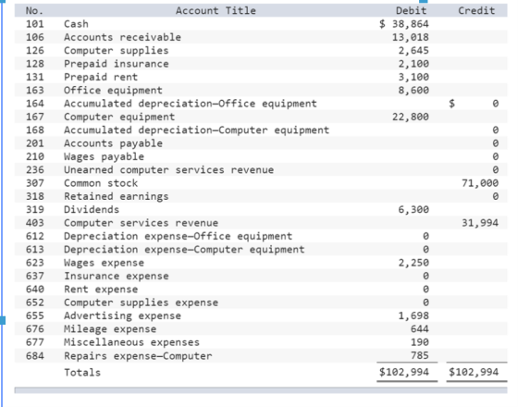Click the debit amount 2,645
This screenshot has height=407, width=518.
tap(413, 50)
